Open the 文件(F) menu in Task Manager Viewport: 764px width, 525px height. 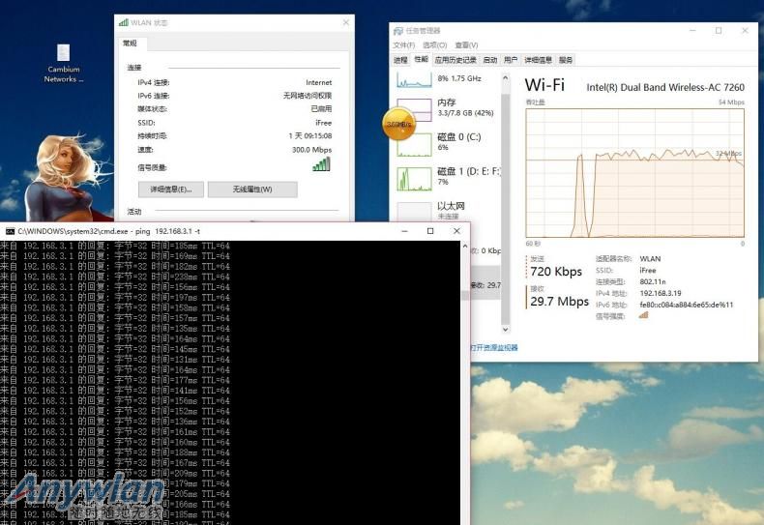404,44
